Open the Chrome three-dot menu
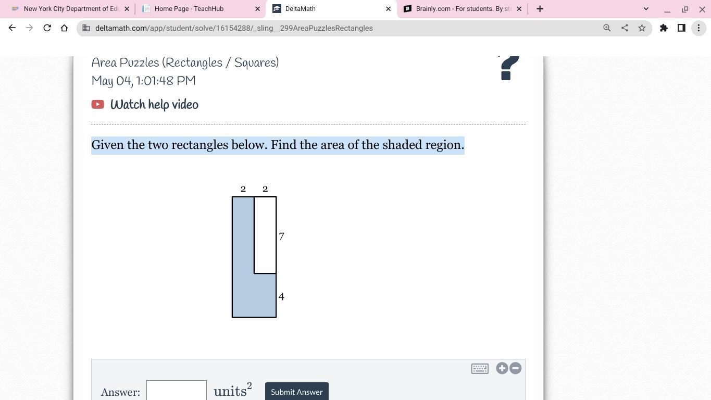Viewport: 711px width, 400px height. click(x=698, y=28)
